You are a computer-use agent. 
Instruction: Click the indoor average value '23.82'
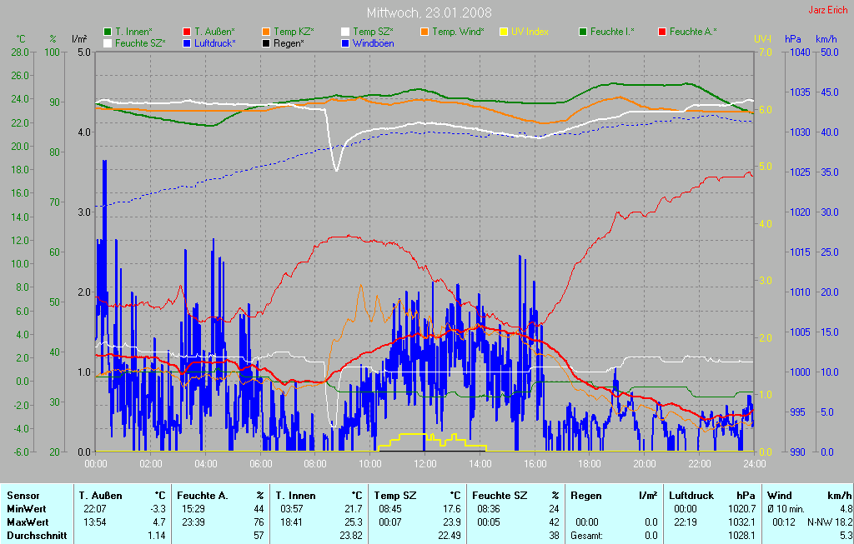click(351, 536)
